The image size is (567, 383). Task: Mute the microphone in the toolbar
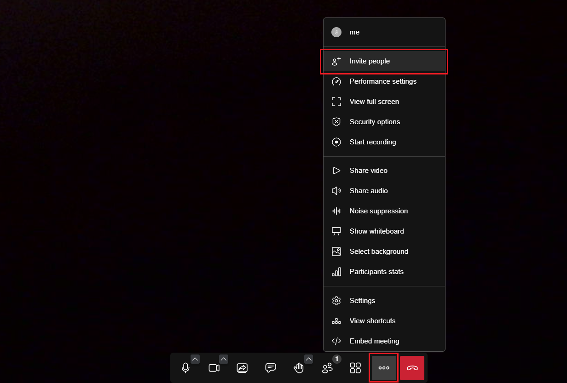185,368
